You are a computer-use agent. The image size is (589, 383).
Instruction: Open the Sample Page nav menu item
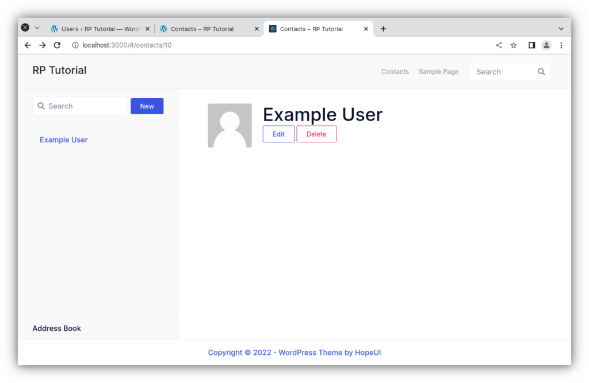pyautogui.click(x=438, y=72)
